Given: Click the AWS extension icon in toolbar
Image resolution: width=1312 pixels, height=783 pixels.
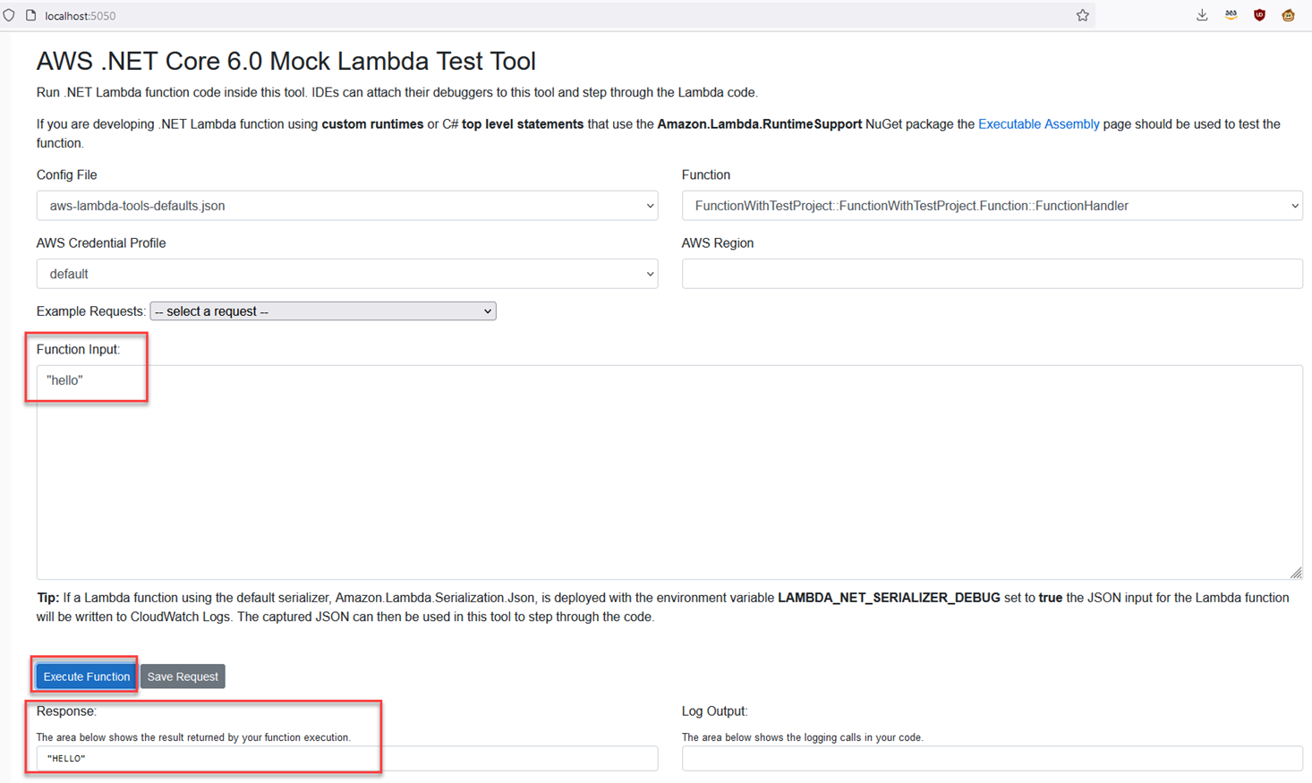Looking at the screenshot, I should pyautogui.click(x=1231, y=15).
